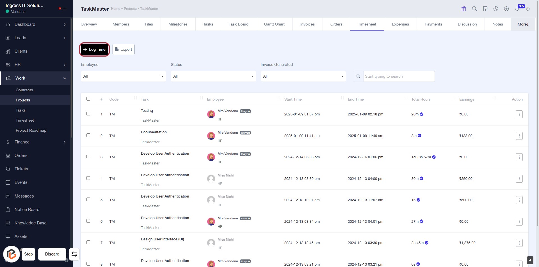Tick the select-all checkbox in table header
The image size is (539, 267).
pyautogui.click(x=88, y=99)
